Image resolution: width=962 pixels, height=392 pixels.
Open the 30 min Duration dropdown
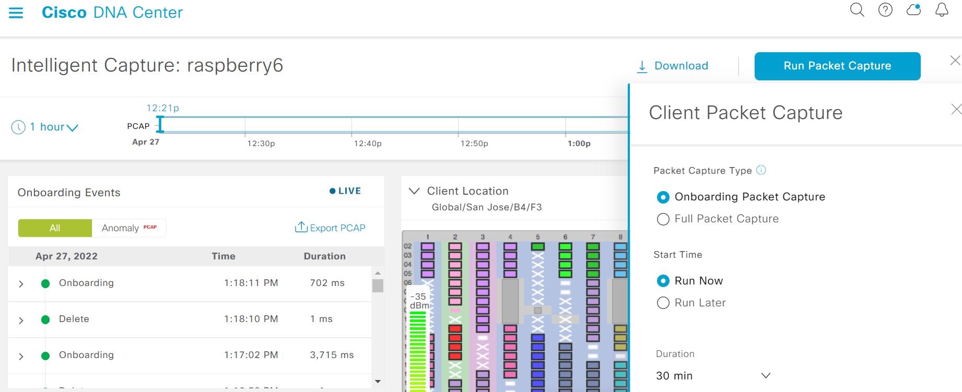713,375
